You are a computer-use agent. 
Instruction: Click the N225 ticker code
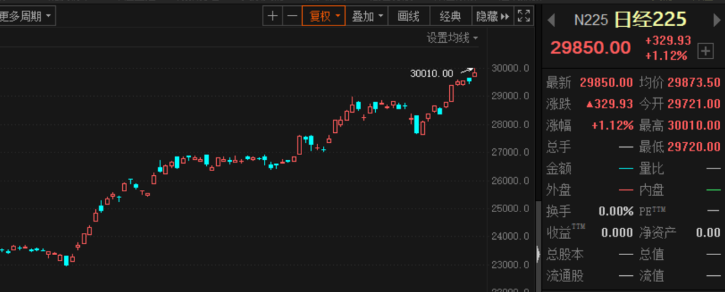point(591,20)
